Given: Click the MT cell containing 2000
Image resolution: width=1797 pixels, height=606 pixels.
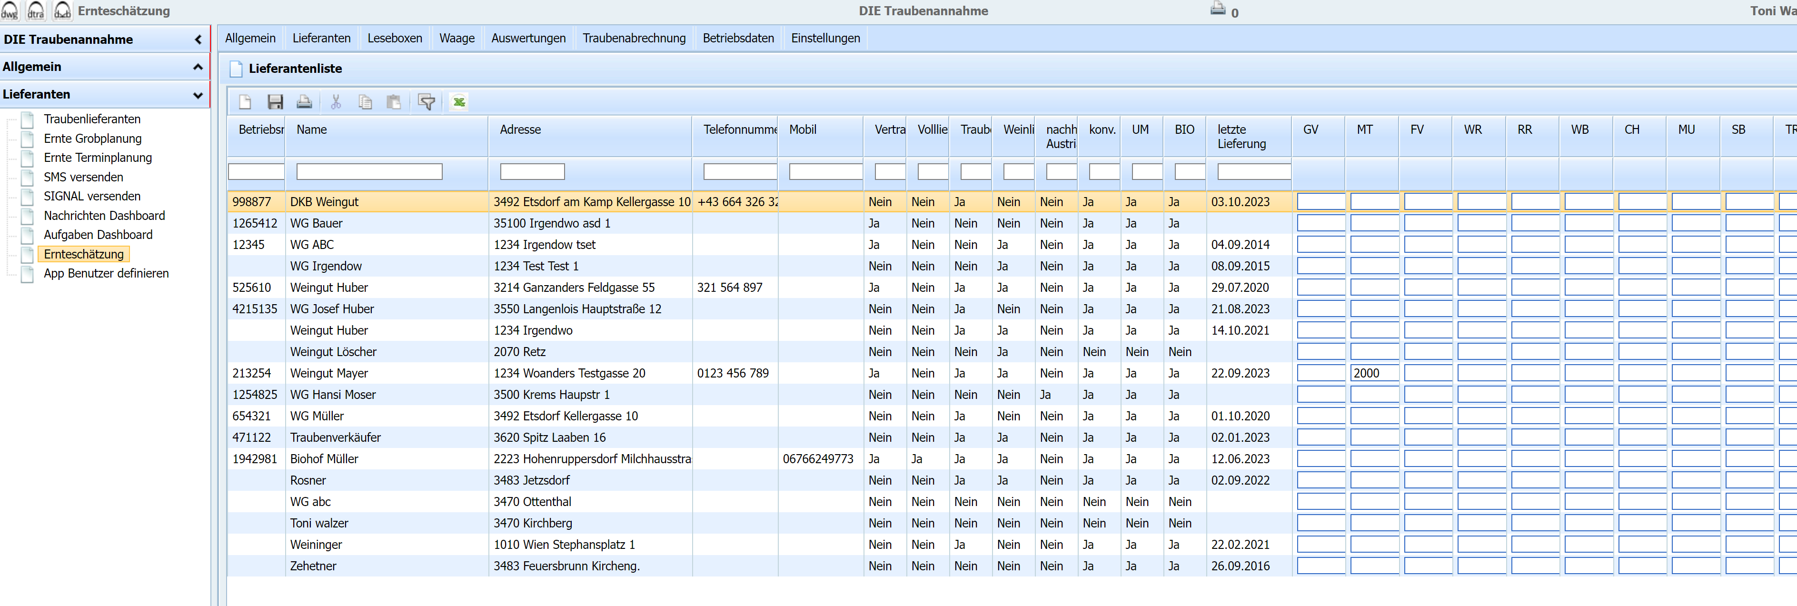Looking at the screenshot, I should pos(1373,373).
